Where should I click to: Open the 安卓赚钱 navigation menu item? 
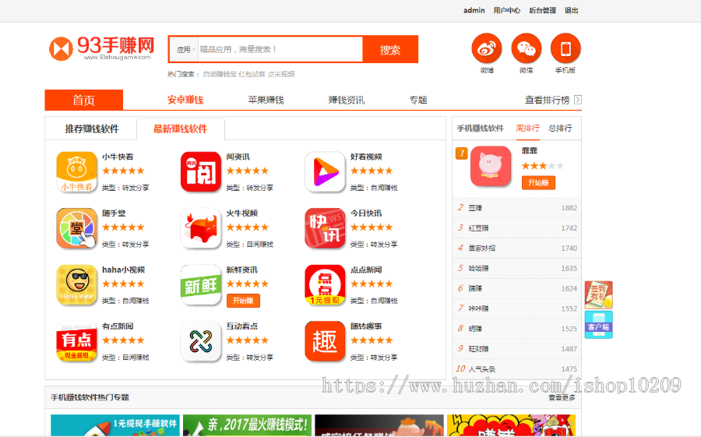(185, 100)
